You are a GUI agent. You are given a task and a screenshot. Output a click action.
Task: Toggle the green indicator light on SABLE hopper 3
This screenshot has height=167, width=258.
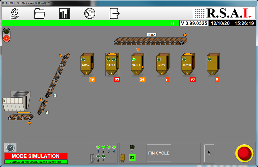point(134,59)
